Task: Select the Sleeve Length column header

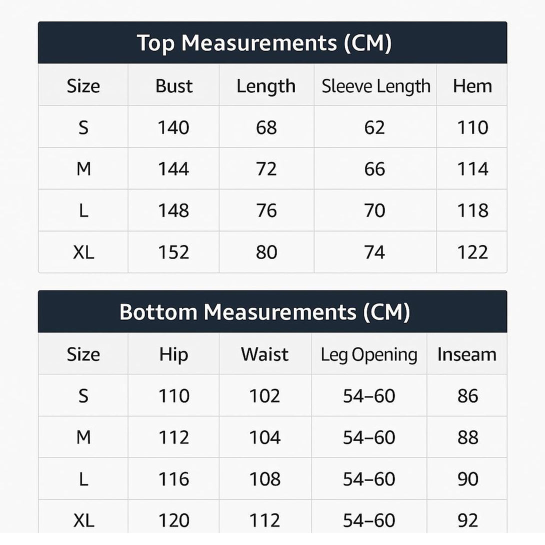Action: (x=375, y=86)
